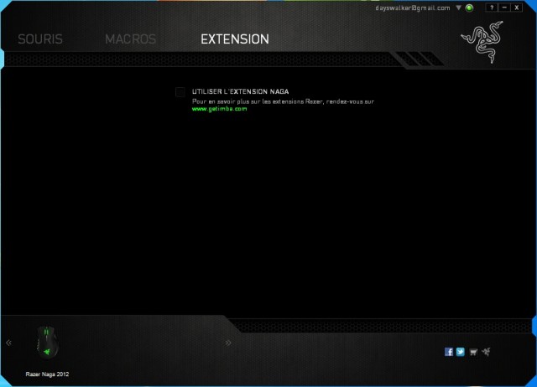Click the Razer Naga 2012 device label
Viewport: 537px width, 387px height.
(47, 374)
